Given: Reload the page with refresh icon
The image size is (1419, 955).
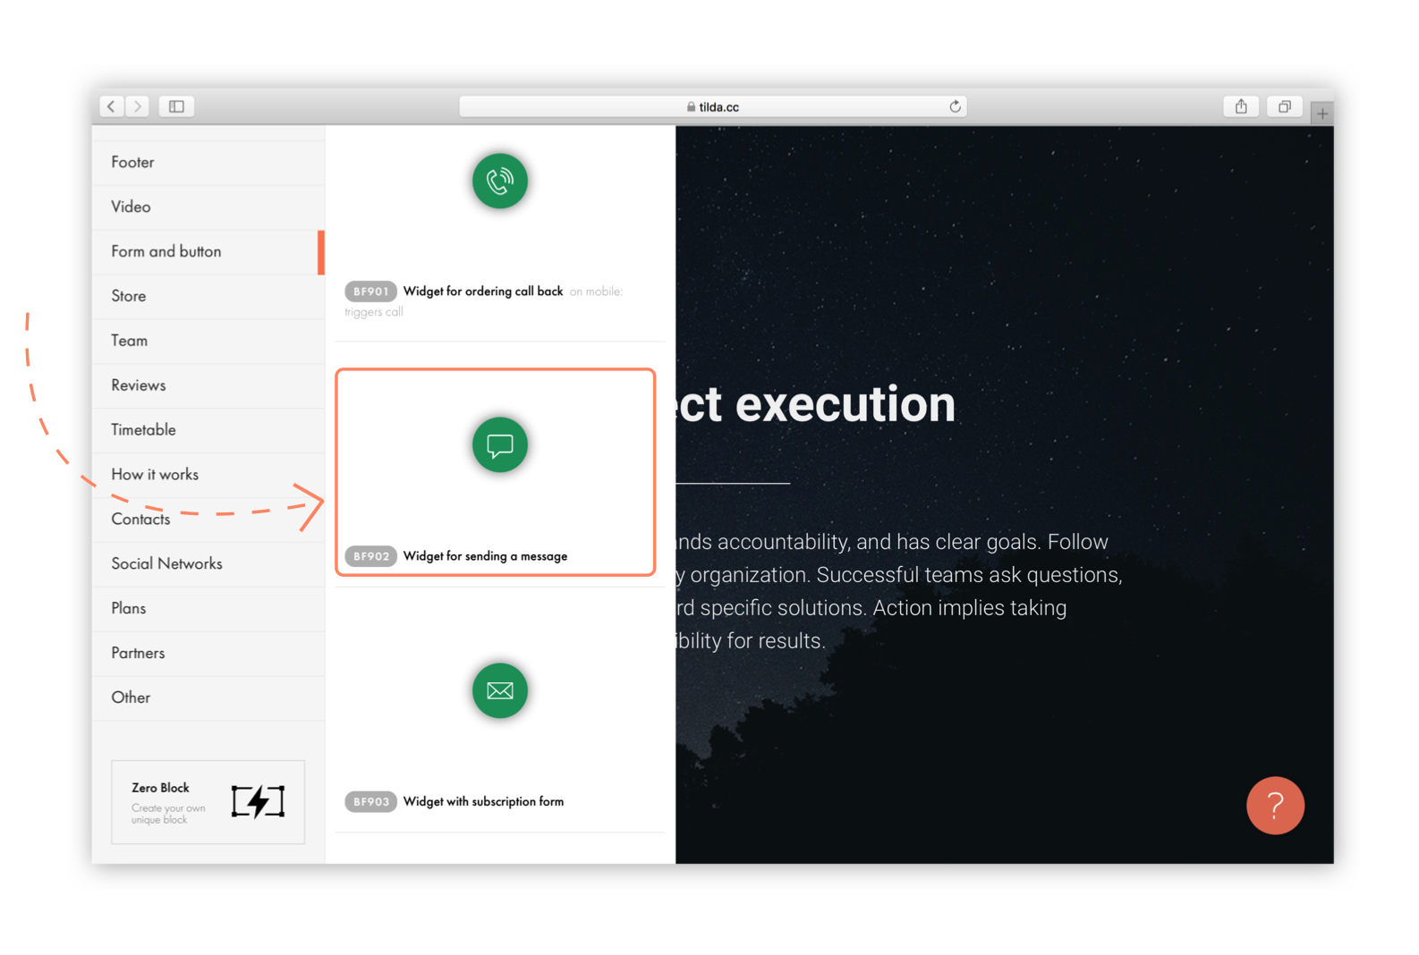Looking at the screenshot, I should click(955, 106).
